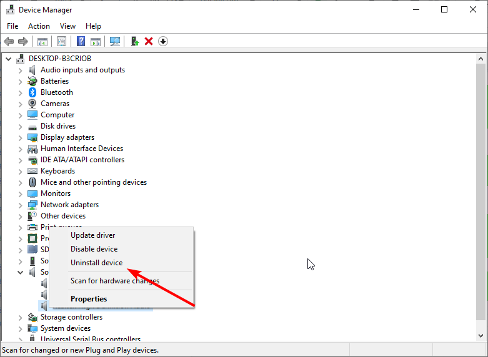Select the Cameras label
488x357 pixels.
click(55, 104)
